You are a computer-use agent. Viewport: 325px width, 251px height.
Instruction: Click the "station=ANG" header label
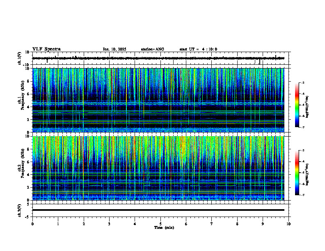[152, 49]
